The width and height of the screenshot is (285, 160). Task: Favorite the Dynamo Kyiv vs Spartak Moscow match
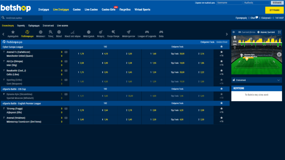221,94
